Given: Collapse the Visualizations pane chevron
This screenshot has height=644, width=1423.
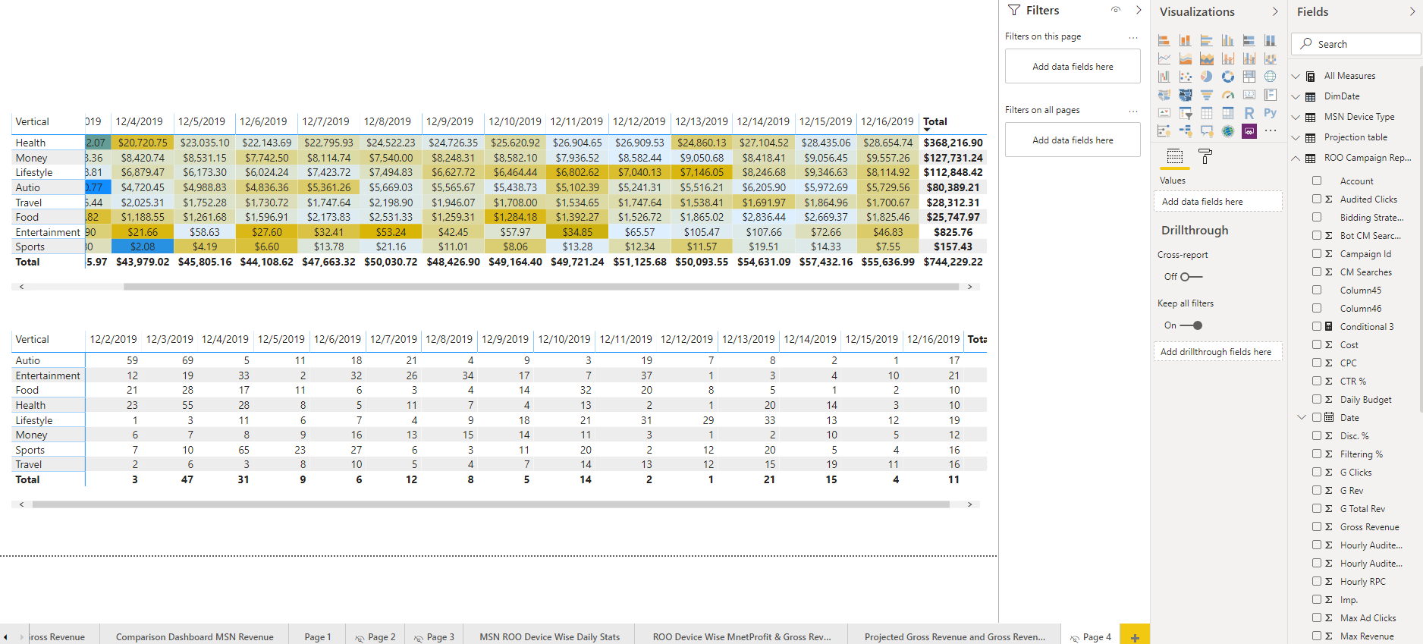Looking at the screenshot, I should point(1275,11).
